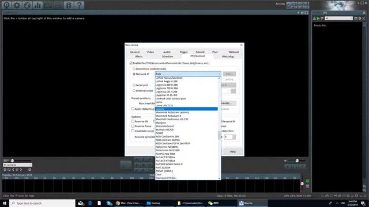Toggle Enable Pan/Tilt/Zoom checkbox
Viewport: 369px width, 207px height.
click(x=131, y=63)
